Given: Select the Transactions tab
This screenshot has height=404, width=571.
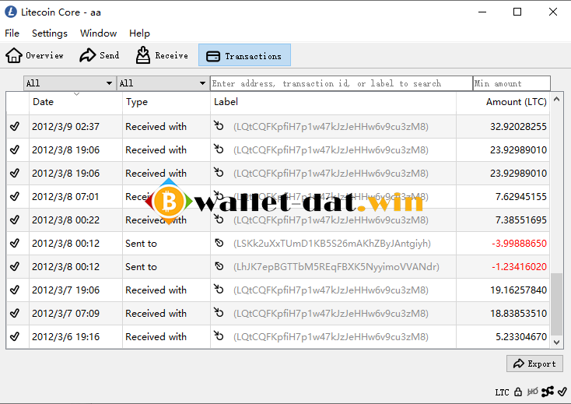Looking at the screenshot, I should pos(244,55).
